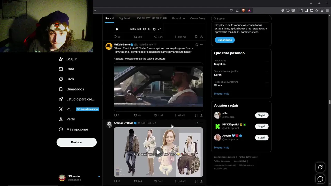Open Guardados bookmarks in the sidebar
This screenshot has width=331, height=186.
71,89
